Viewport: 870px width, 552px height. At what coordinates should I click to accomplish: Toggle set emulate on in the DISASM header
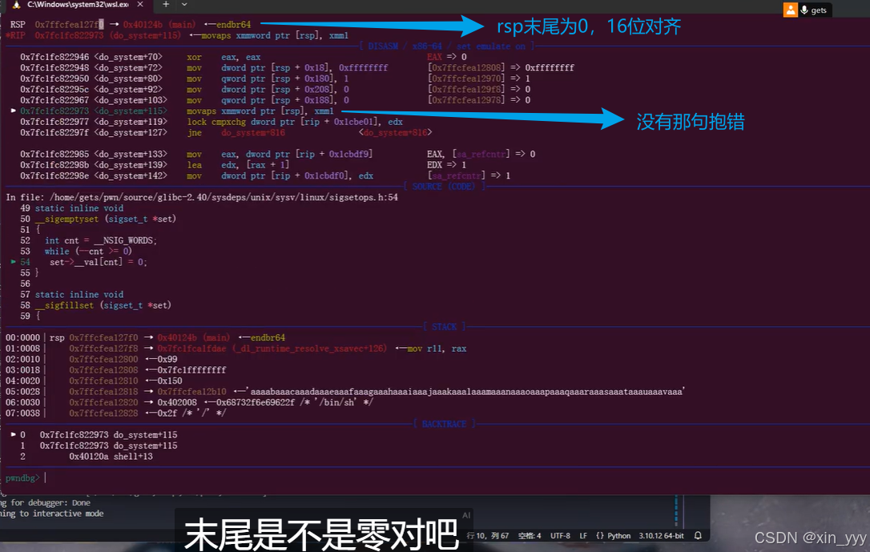click(492, 46)
